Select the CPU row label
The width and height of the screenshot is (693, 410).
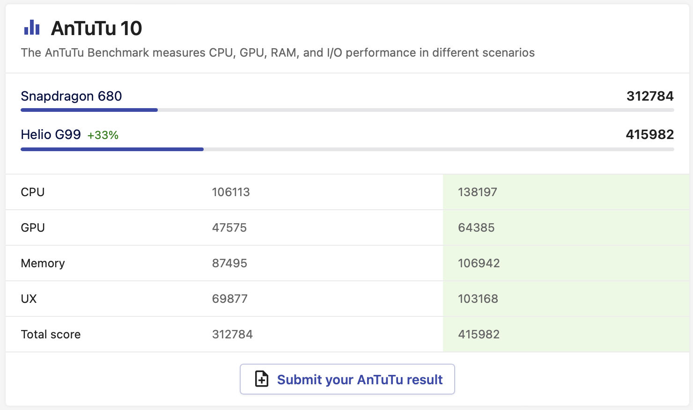click(33, 192)
